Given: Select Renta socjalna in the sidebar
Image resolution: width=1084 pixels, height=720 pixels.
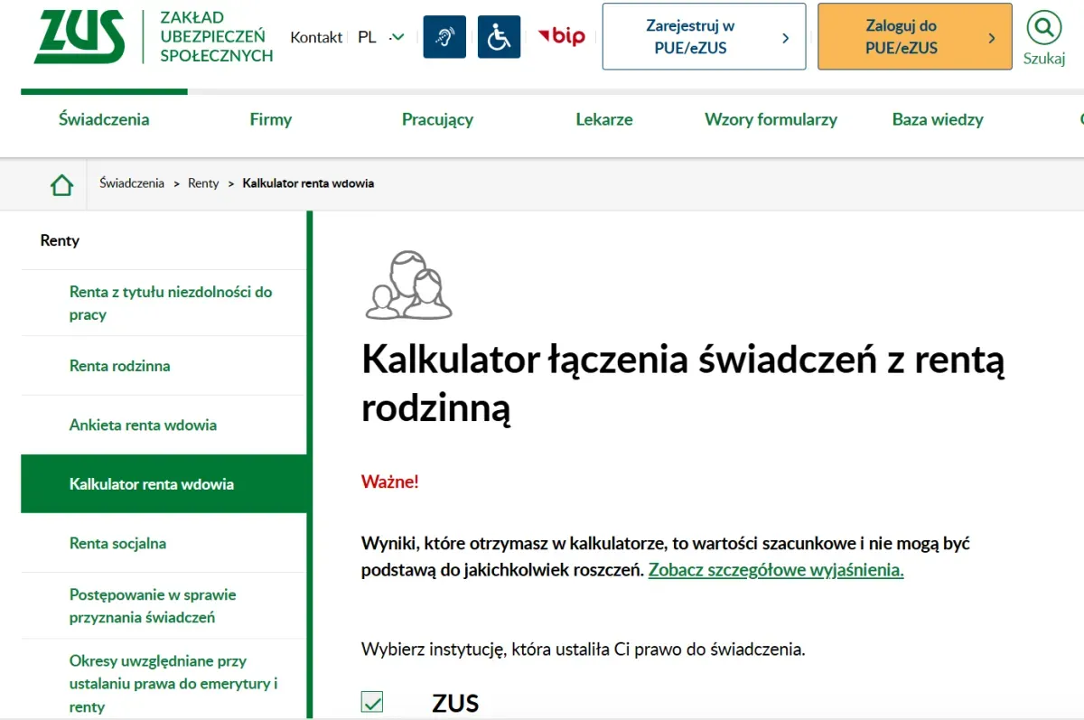Looking at the screenshot, I should coord(119,543).
